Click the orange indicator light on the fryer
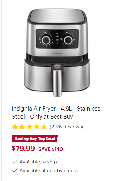126x181 pixels. (57, 36)
